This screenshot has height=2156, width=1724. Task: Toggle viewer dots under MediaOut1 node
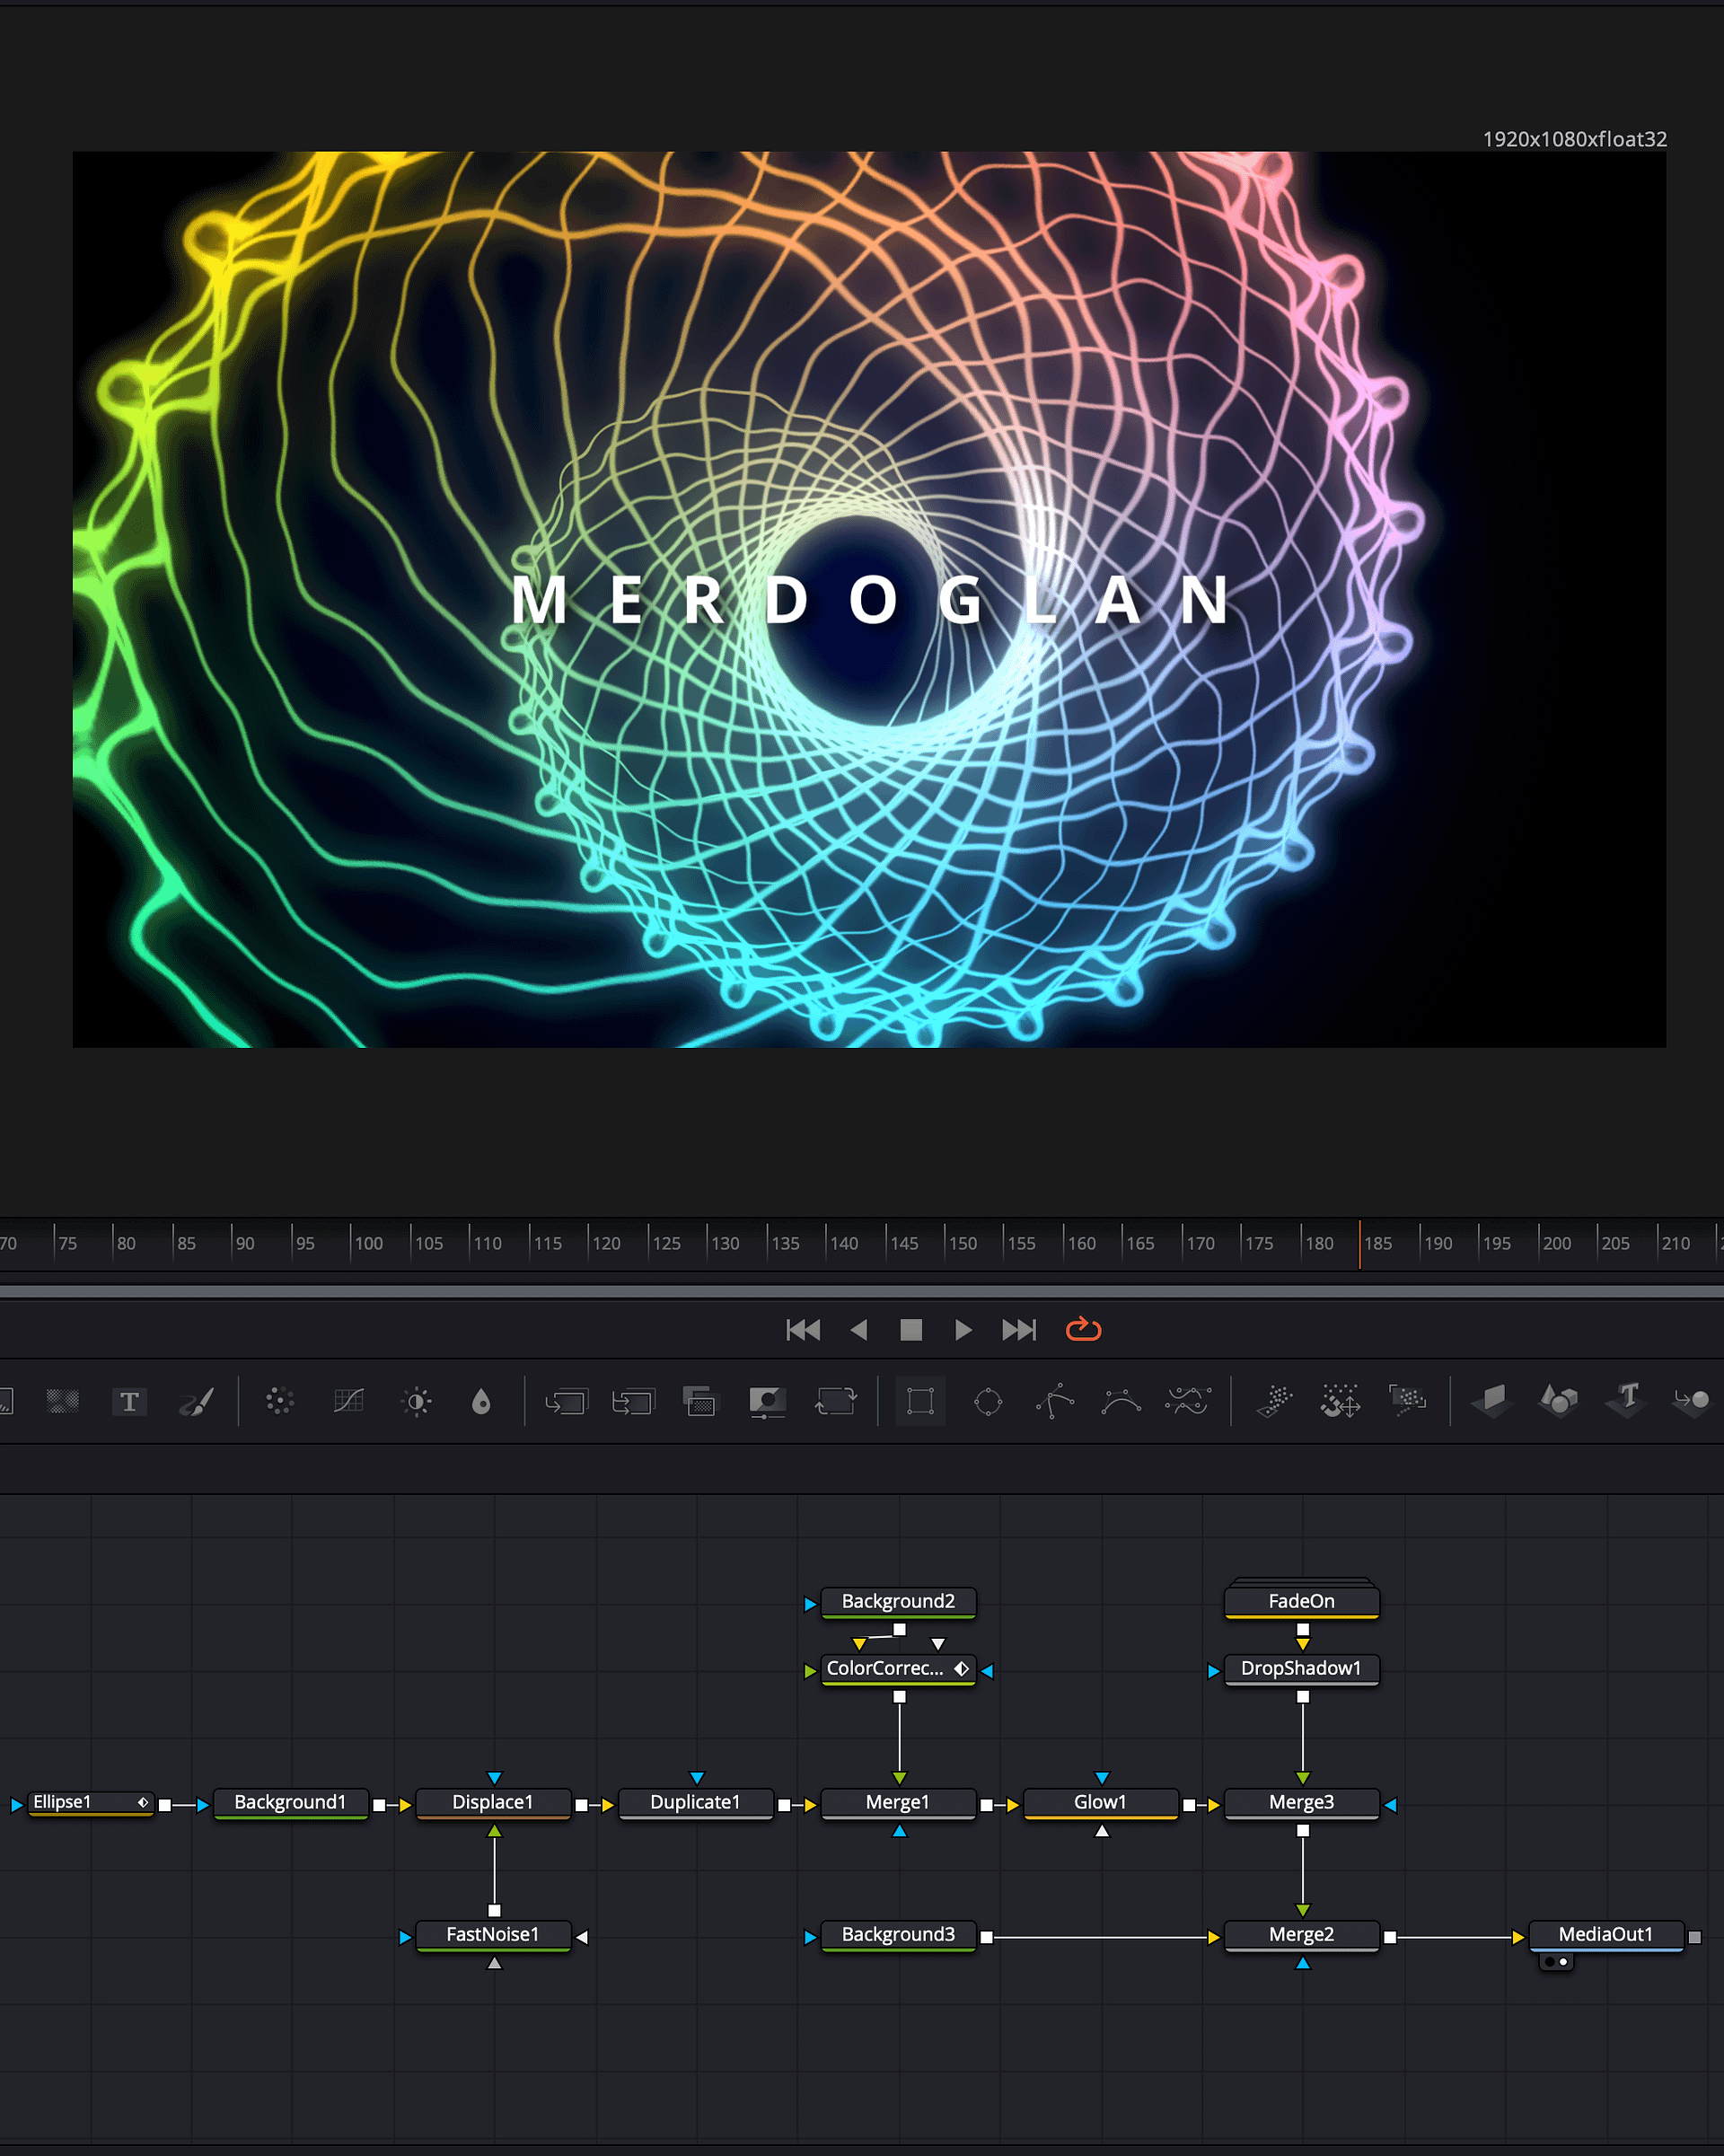(x=1556, y=1962)
